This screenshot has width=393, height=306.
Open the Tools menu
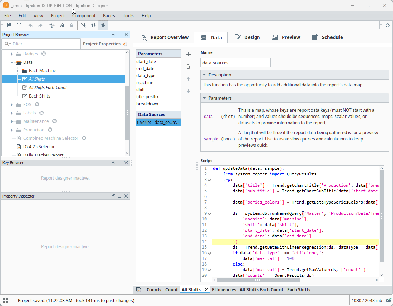click(x=128, y=15)
